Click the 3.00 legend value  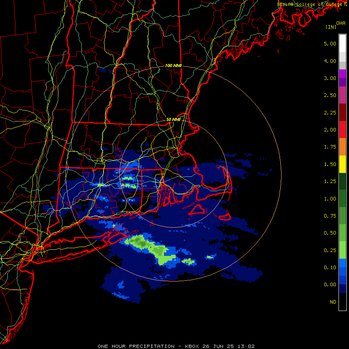point(330,78)
